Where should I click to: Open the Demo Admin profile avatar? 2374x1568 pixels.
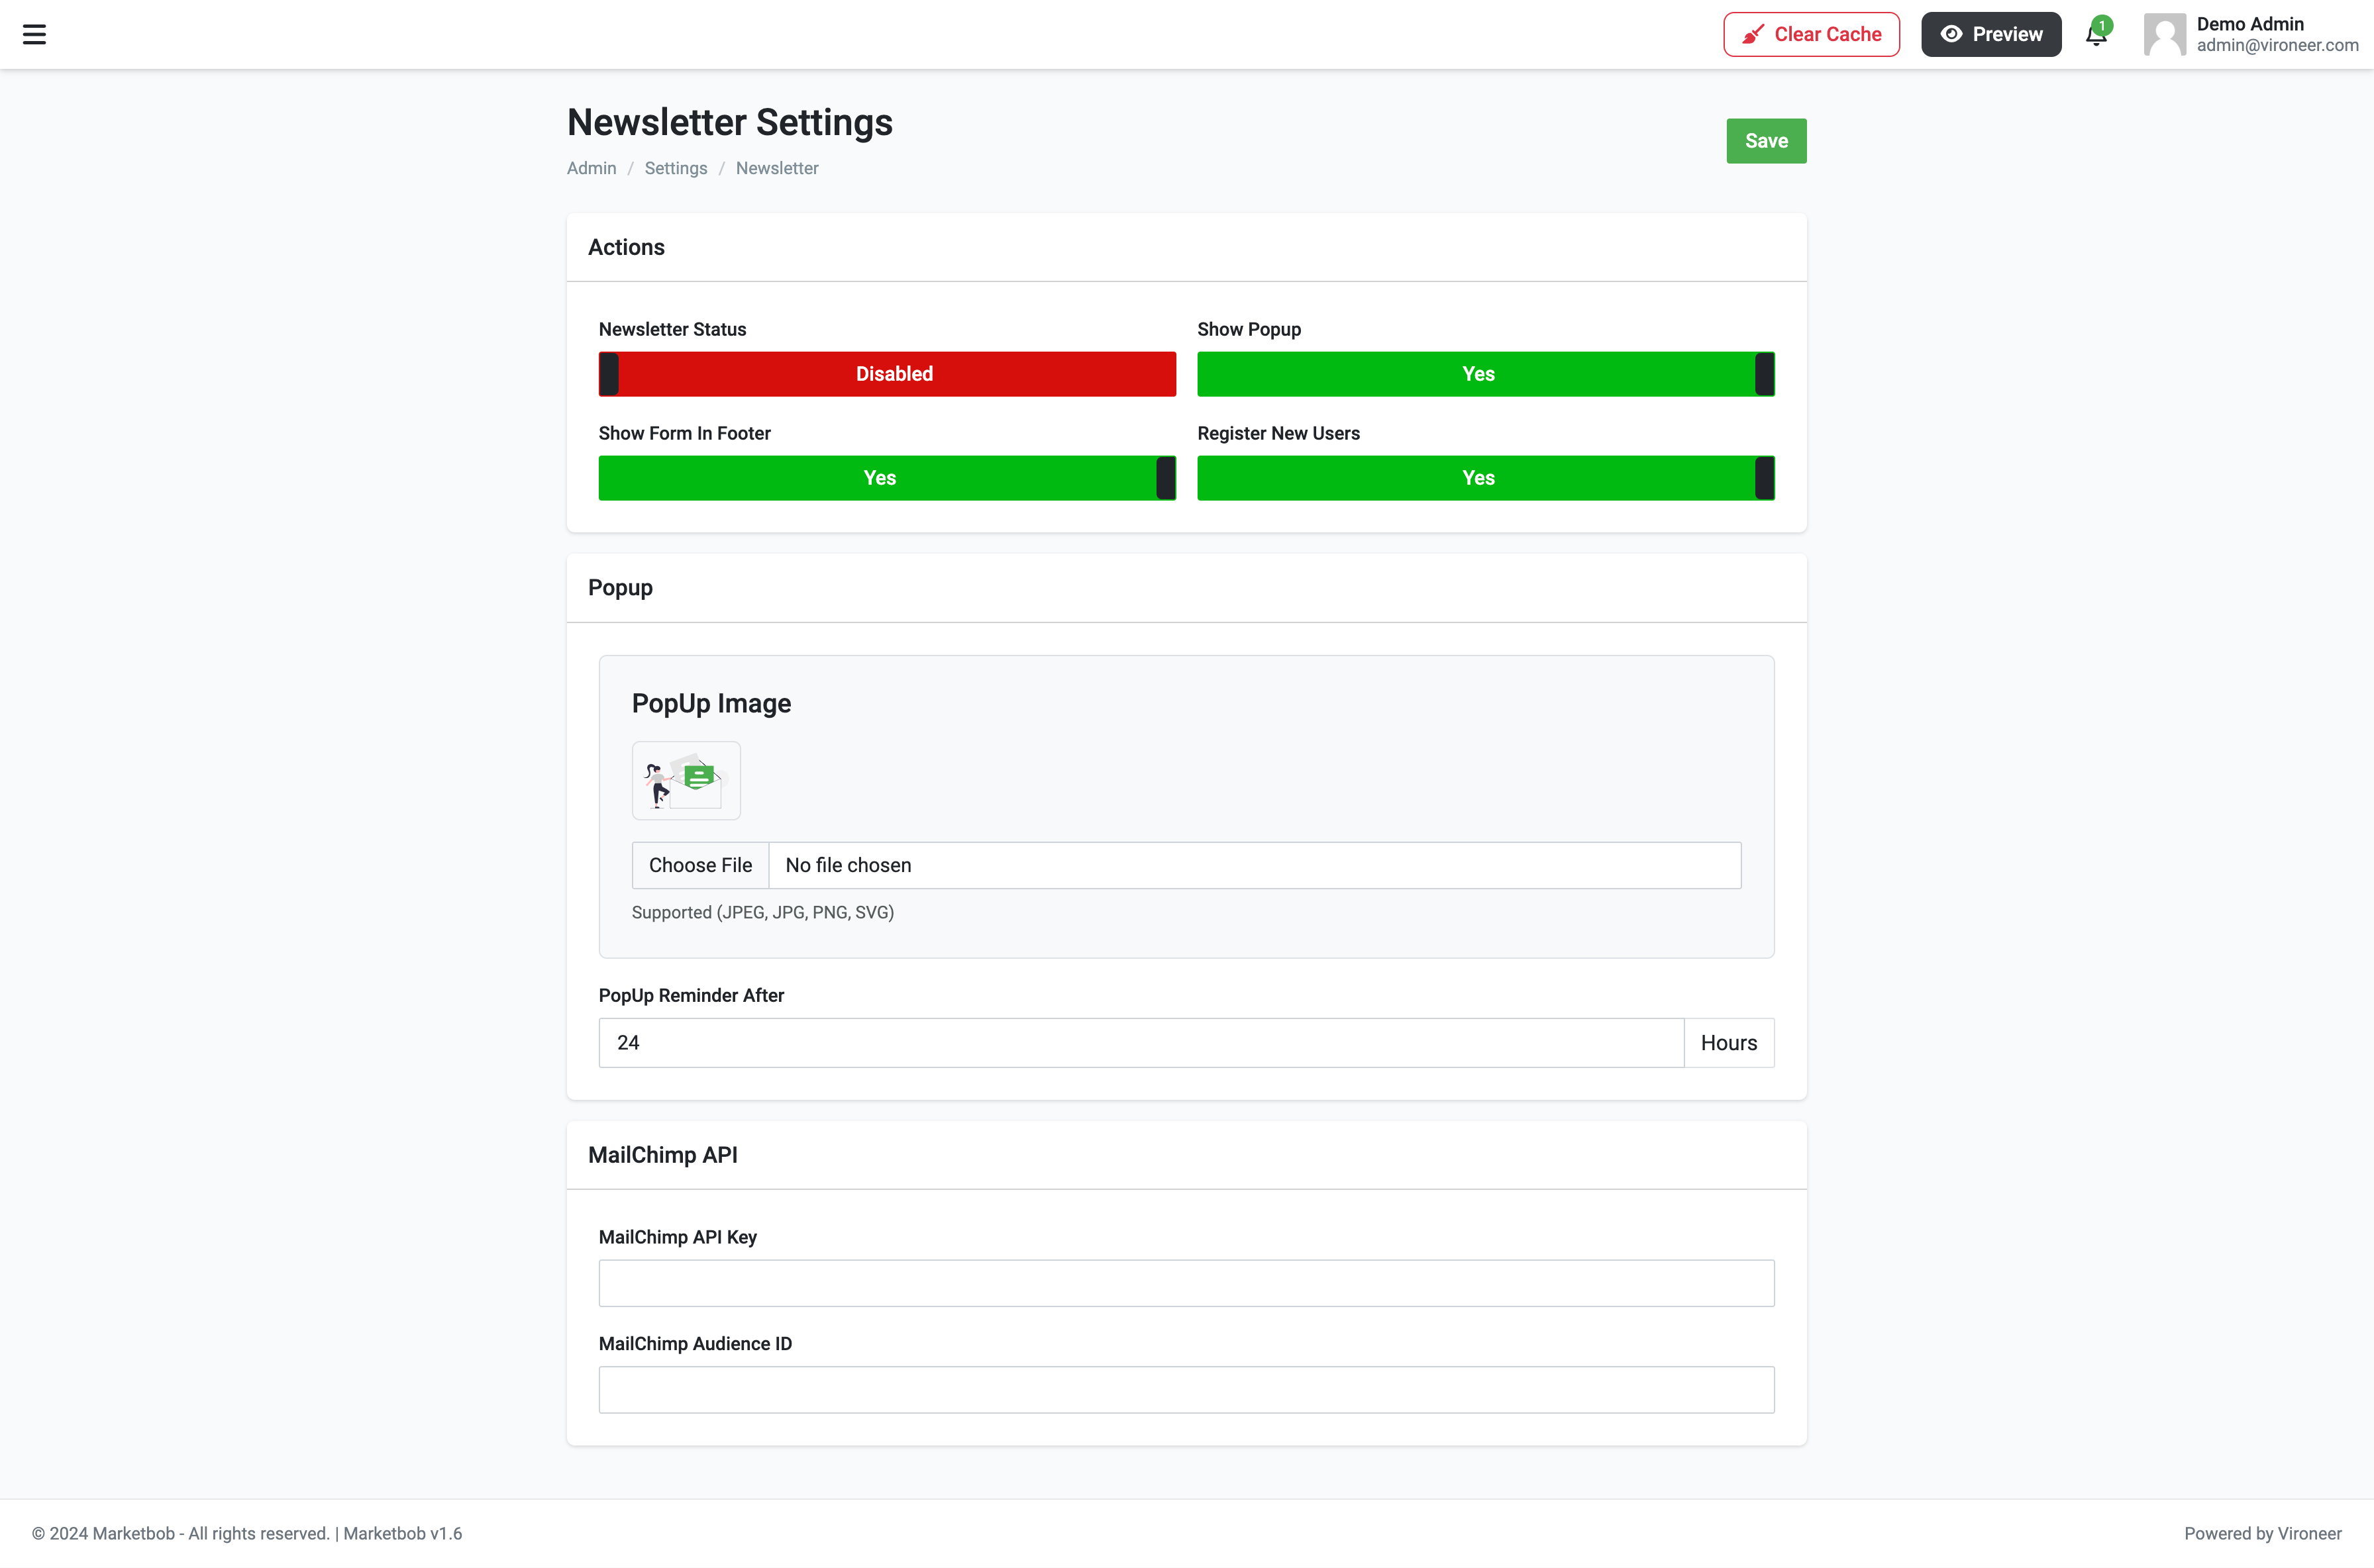[2165, 34]
